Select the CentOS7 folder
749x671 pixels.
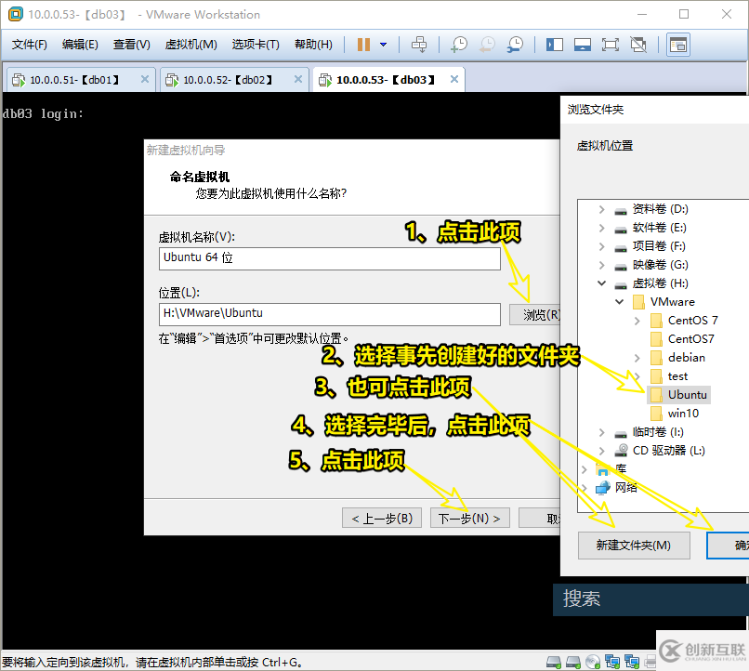683,339
